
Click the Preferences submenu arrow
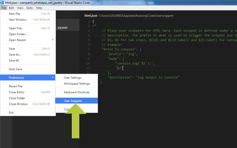[x=53, y=77]
